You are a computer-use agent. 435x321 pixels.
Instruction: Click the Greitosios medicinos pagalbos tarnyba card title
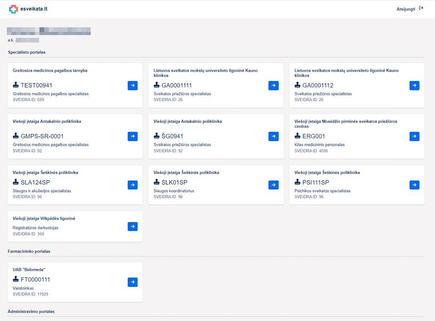(50, 70)
